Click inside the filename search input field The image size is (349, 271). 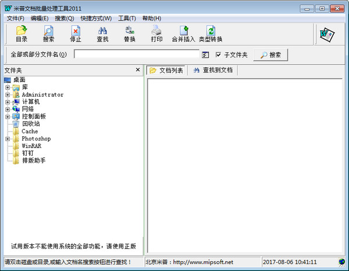137,55
